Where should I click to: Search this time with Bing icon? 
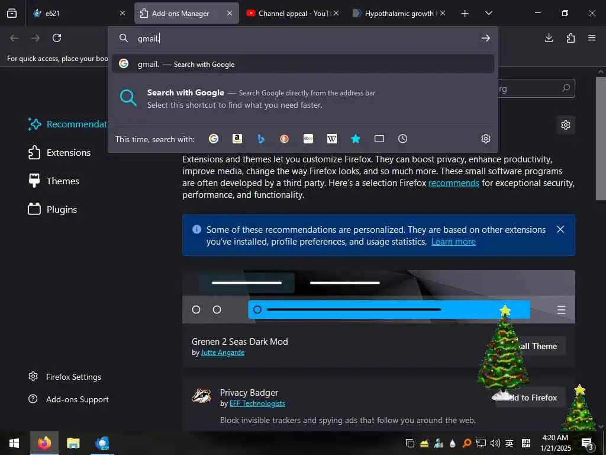[x=261, y=139]
